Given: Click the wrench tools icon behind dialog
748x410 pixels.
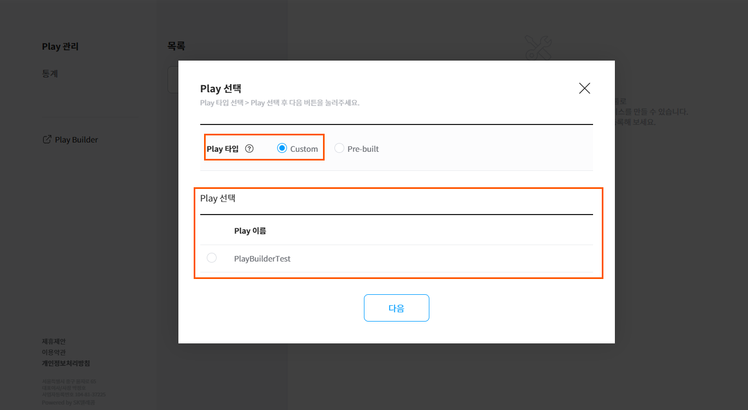Looking at the screenshot, I should pos(538,48).
